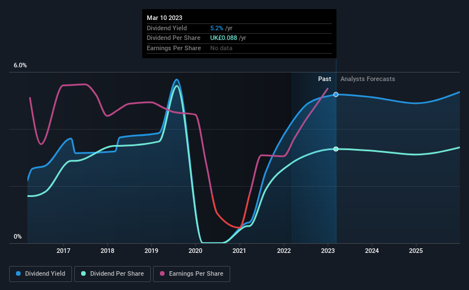Click the 2021 x-axis label
This screenshot has height=290, width=469.
(x=239, y=251)
